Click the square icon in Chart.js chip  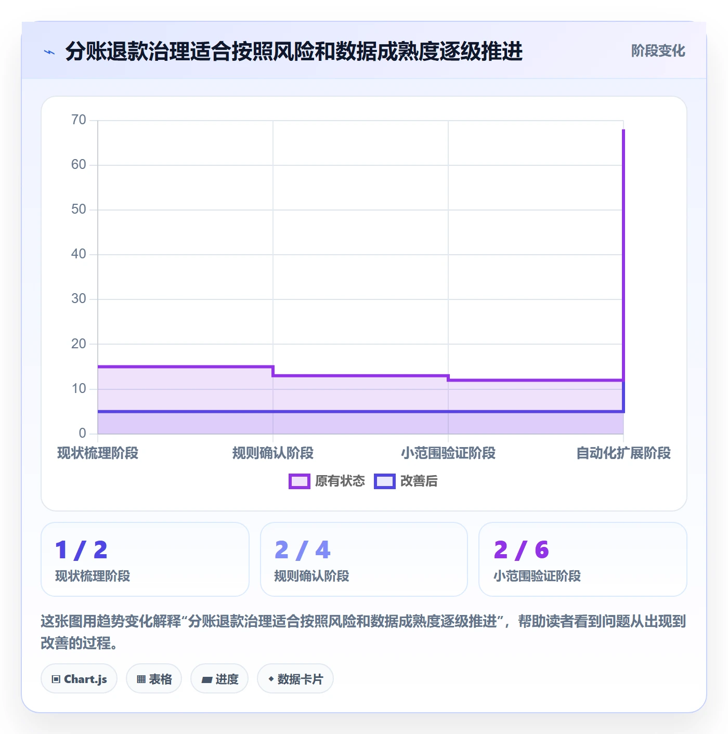click(56, 679)
